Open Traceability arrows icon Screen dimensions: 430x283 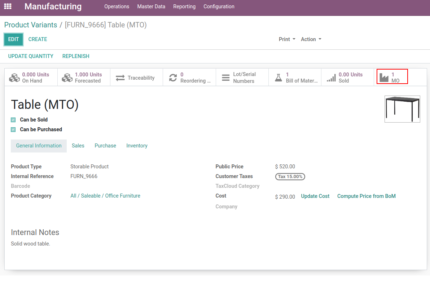120,78
